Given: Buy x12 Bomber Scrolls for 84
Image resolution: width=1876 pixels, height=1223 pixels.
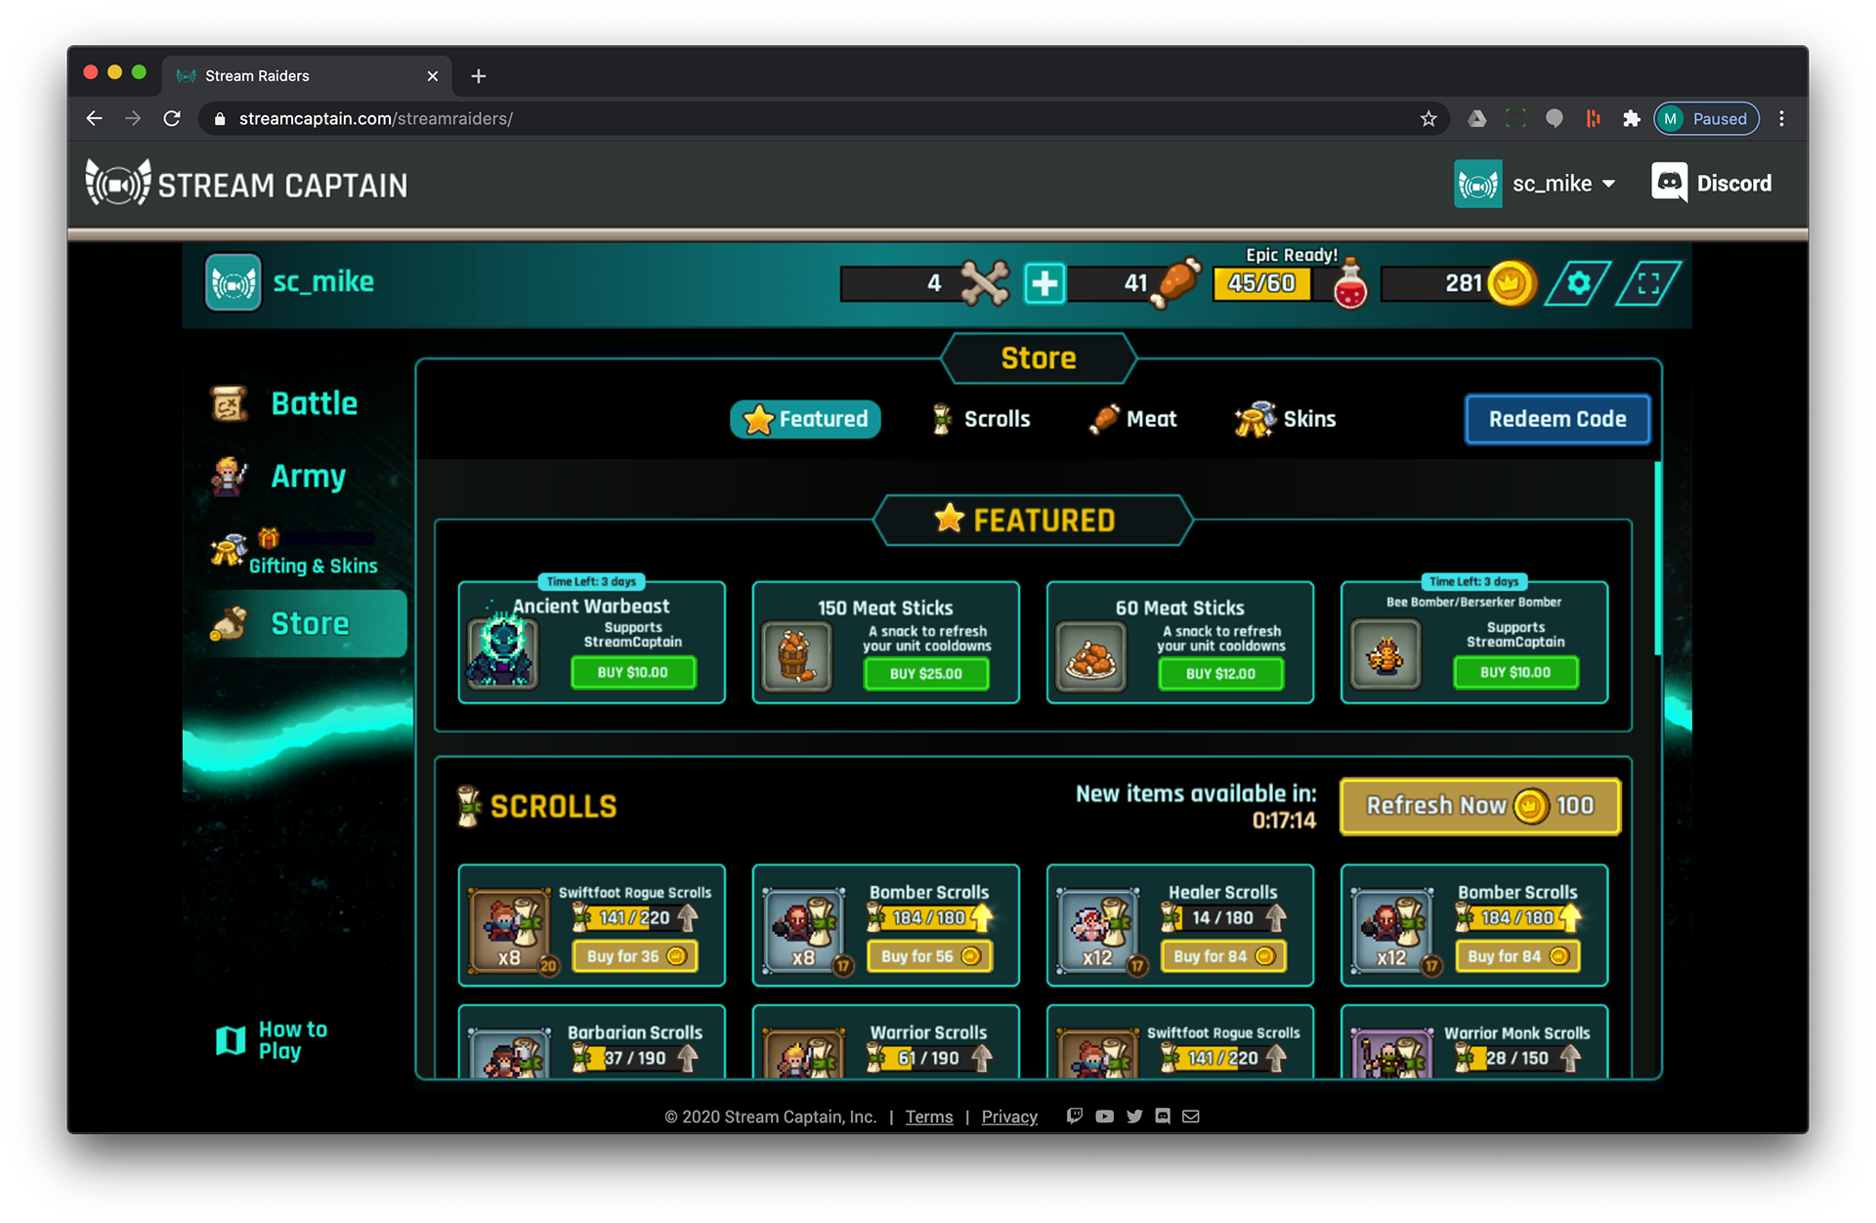Looking at the screenshot, I should click(1518, 956).
